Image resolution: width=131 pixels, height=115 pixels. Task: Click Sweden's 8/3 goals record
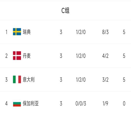click(x=105, y=32)
